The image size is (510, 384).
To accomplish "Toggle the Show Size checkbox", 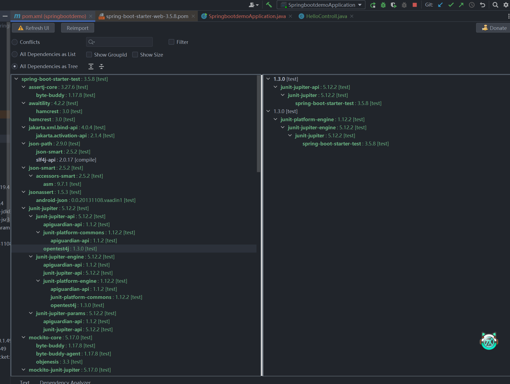I will (x=135, y=55).
